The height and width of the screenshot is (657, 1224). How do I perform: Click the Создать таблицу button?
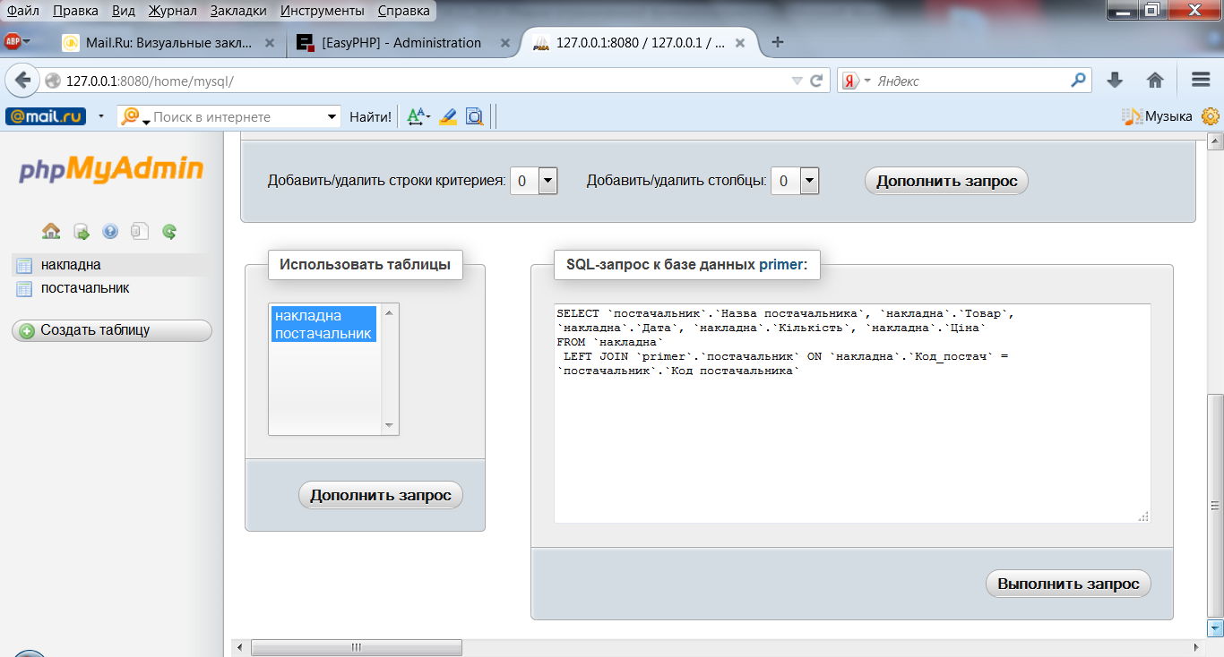click(x=112, y=330)
